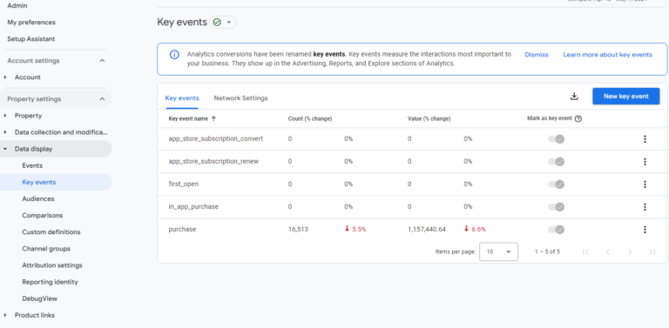
Task: Sort by Key event name arrow
Action: point(213,119)
